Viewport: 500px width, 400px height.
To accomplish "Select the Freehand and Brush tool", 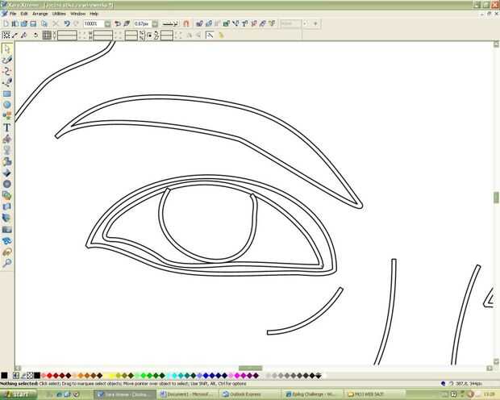I will [6, 60].
